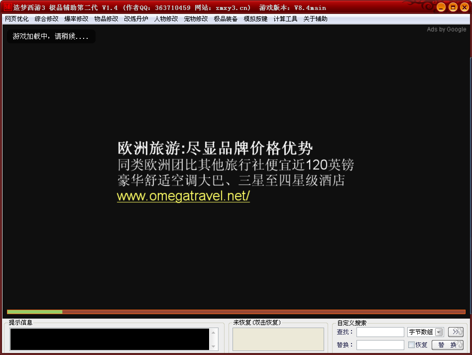Open the 人物修改 menu

point(166,19)
